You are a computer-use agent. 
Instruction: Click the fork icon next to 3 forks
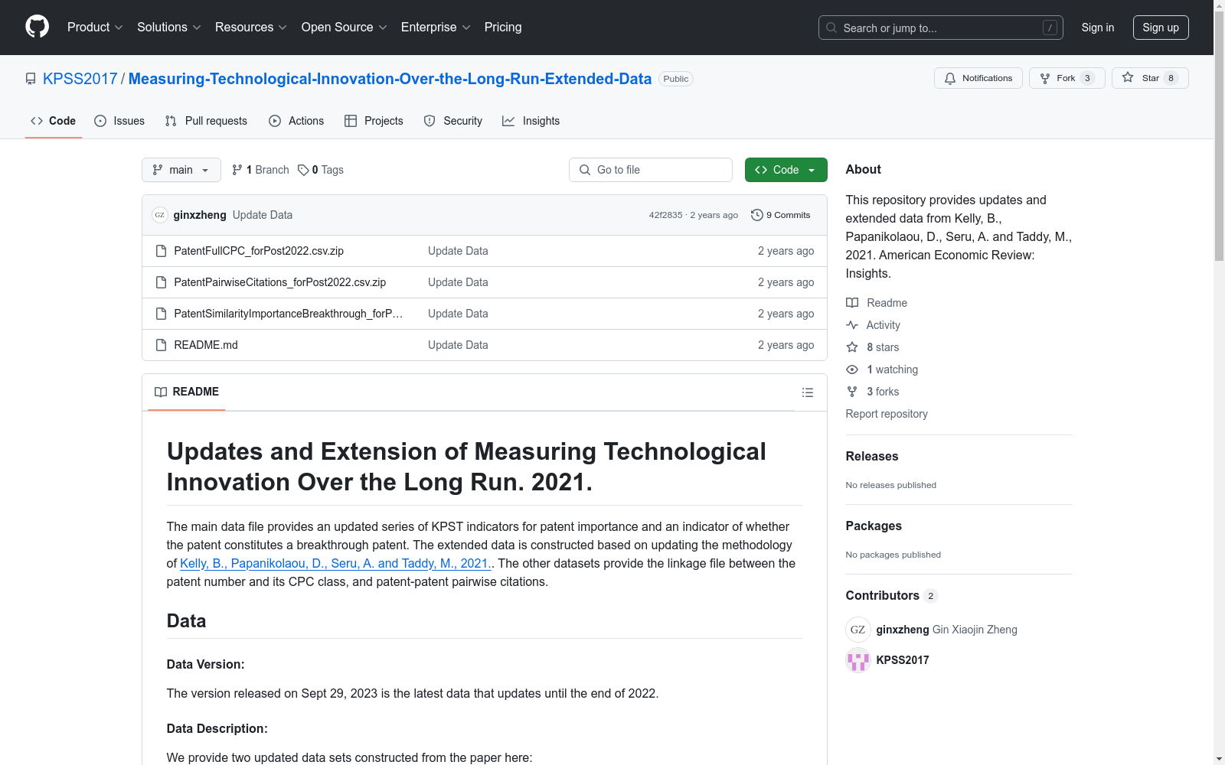tap(852, 392)
